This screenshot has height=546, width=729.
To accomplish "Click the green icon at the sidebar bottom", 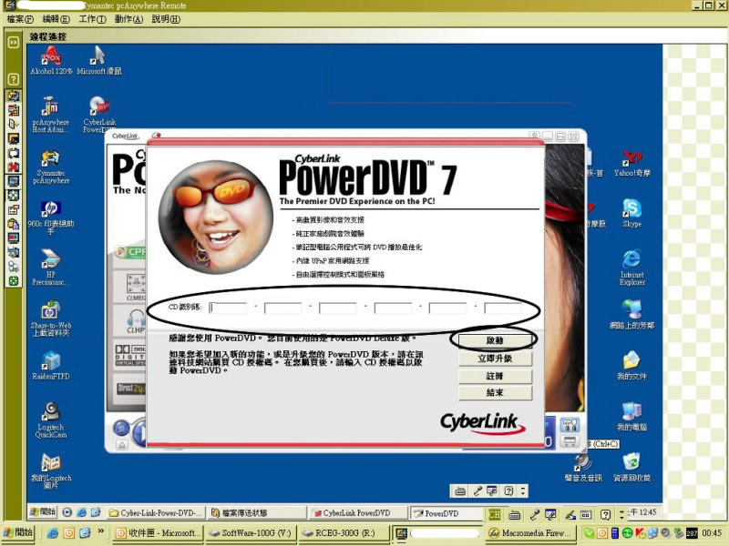I will pos(14,280).
